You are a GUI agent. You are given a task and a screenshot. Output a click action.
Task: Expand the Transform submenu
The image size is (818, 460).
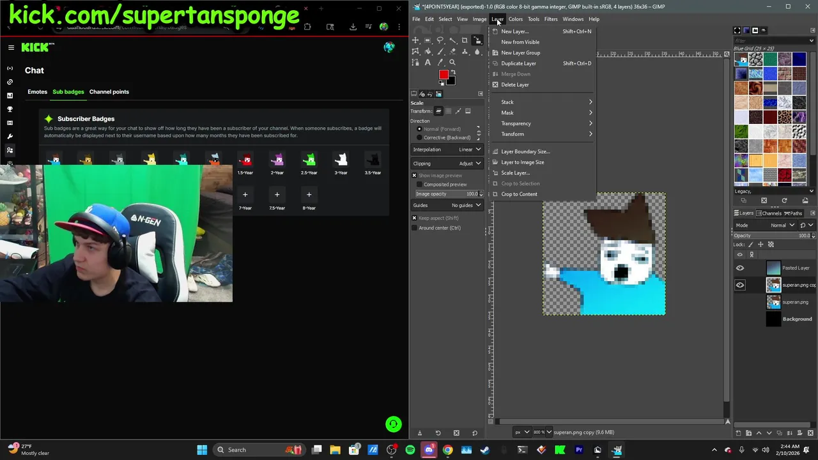[x=543, y=134]
